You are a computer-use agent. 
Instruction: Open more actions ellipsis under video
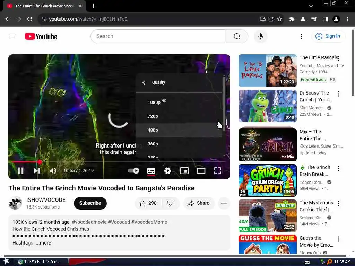224,203
